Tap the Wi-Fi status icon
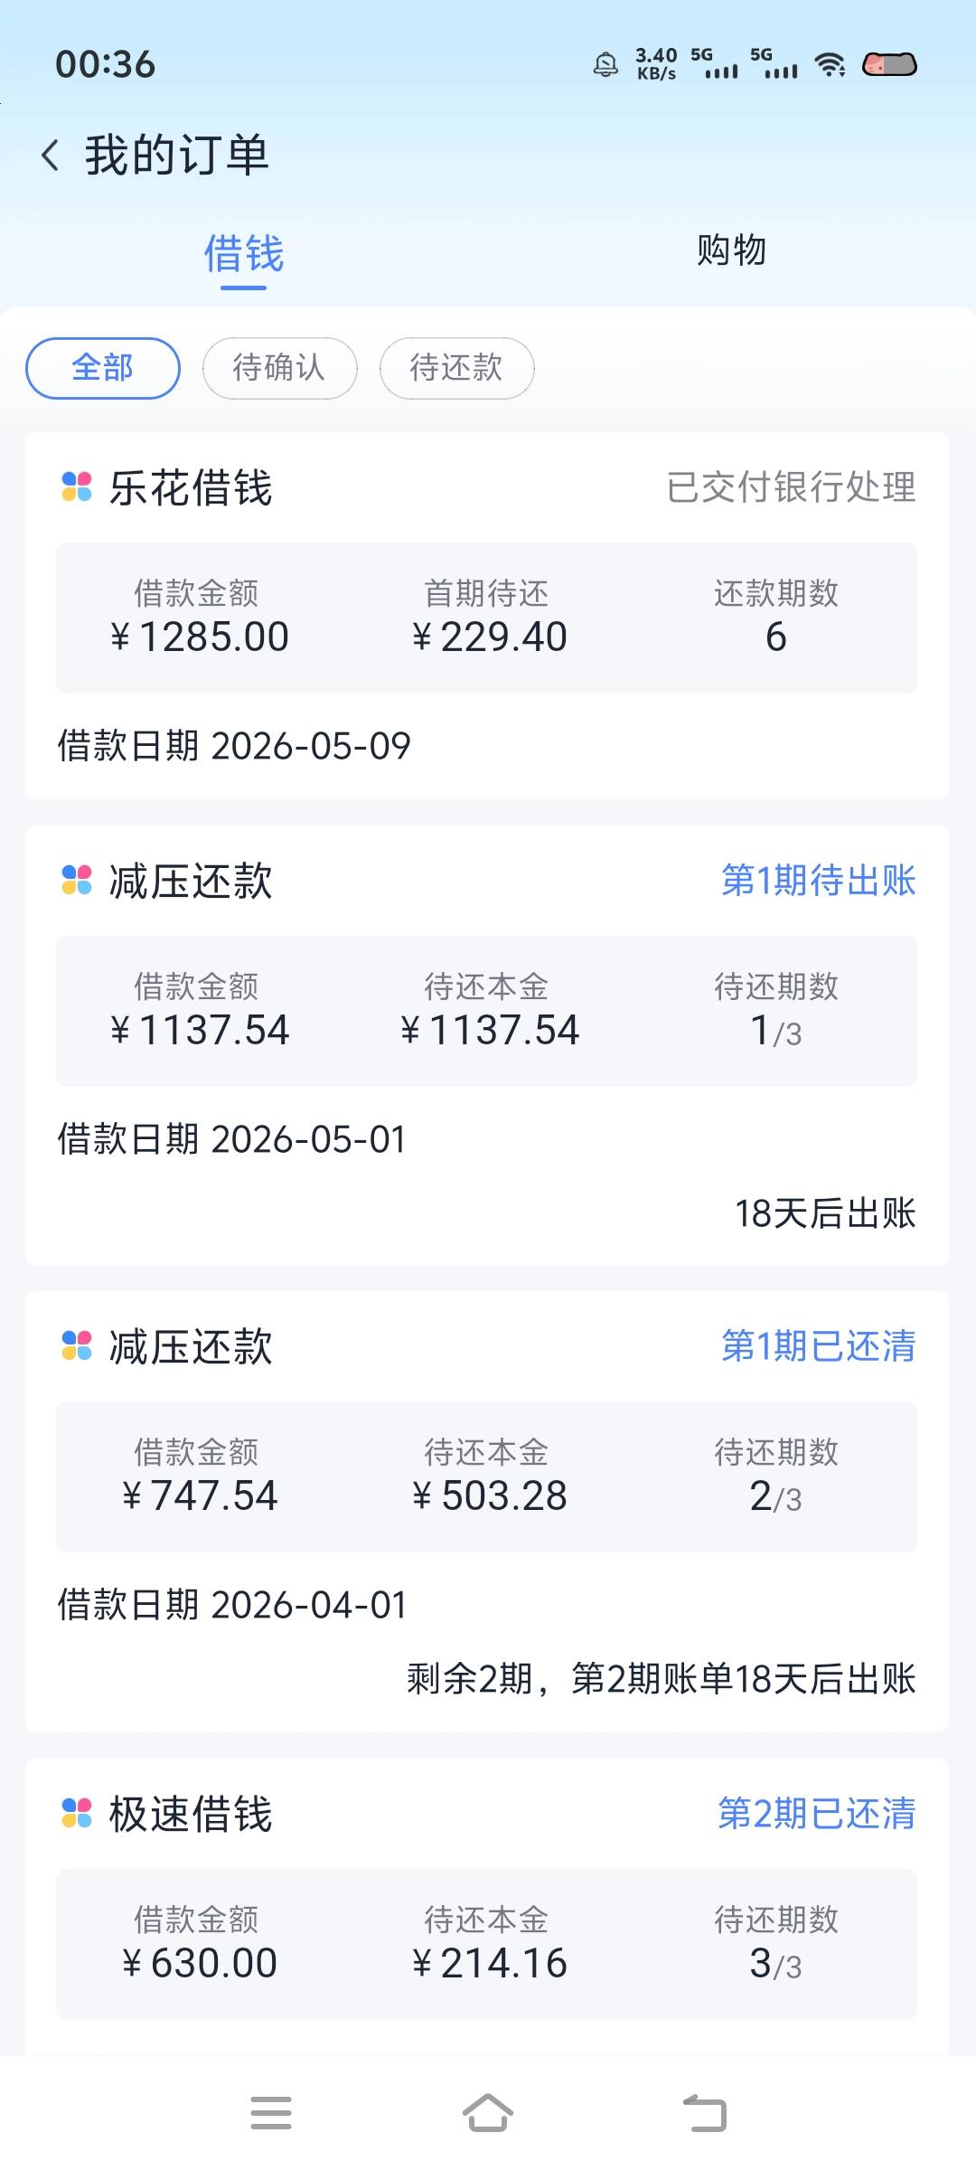 pyautogui.click(x=830, y=64)
